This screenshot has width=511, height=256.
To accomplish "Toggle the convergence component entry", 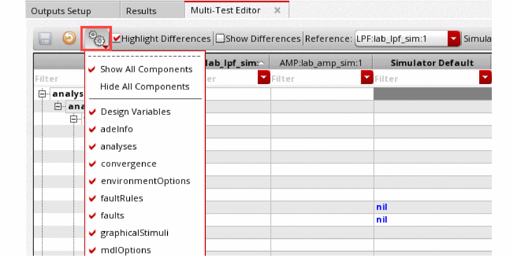I will [x=128, y=164].
